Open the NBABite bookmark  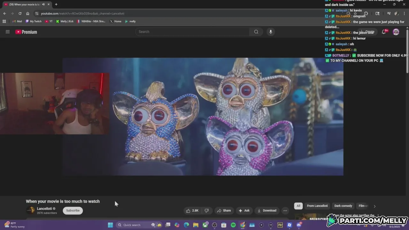[91, 21]
